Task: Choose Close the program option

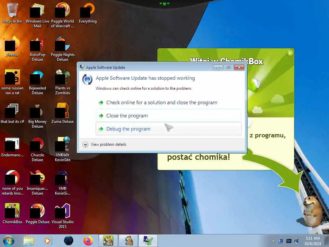Action: click(x=168, y=115)
